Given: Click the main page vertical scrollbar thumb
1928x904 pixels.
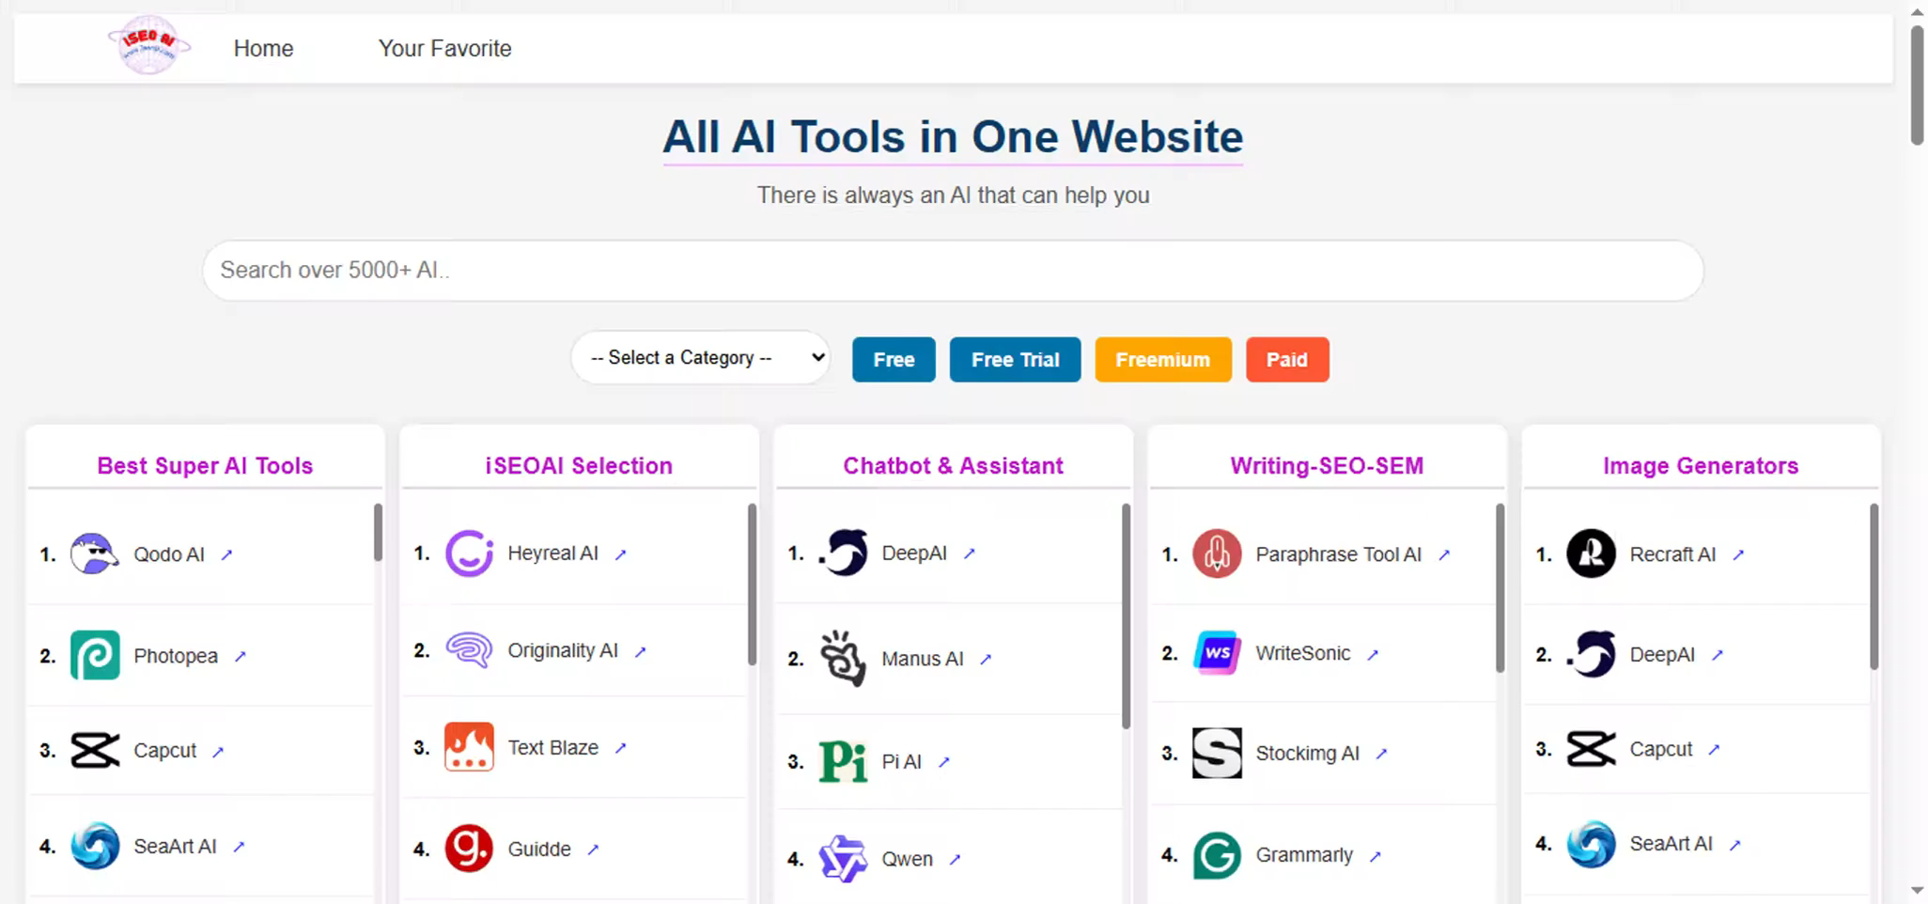Looking at the screenshot, I should point(1917,85).
